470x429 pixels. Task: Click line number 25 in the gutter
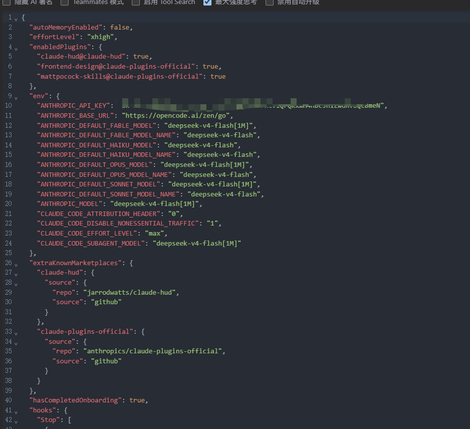click(x=9, y=253)
